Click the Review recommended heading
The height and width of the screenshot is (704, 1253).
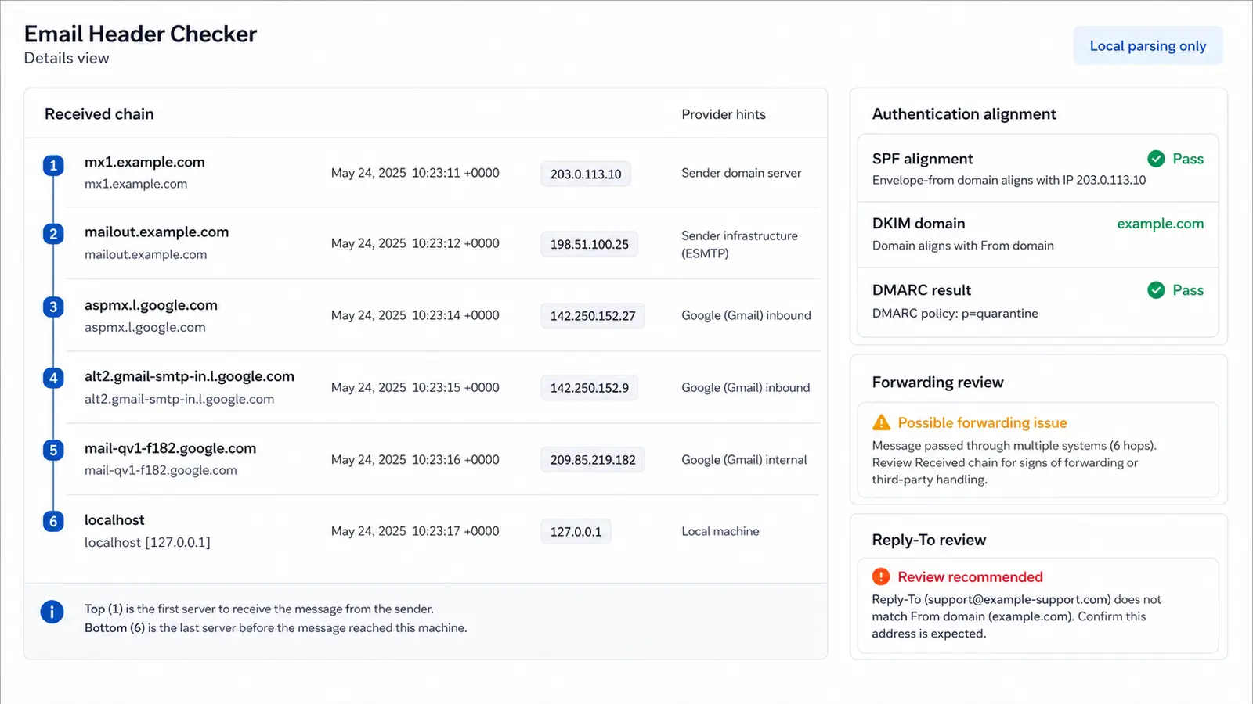970,576
